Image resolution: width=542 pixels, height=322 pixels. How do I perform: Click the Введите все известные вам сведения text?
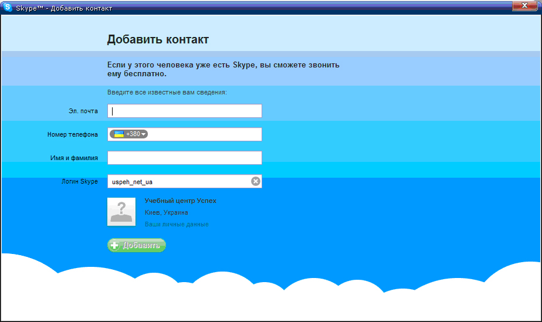pyautogui.click(x=167, y=92)
